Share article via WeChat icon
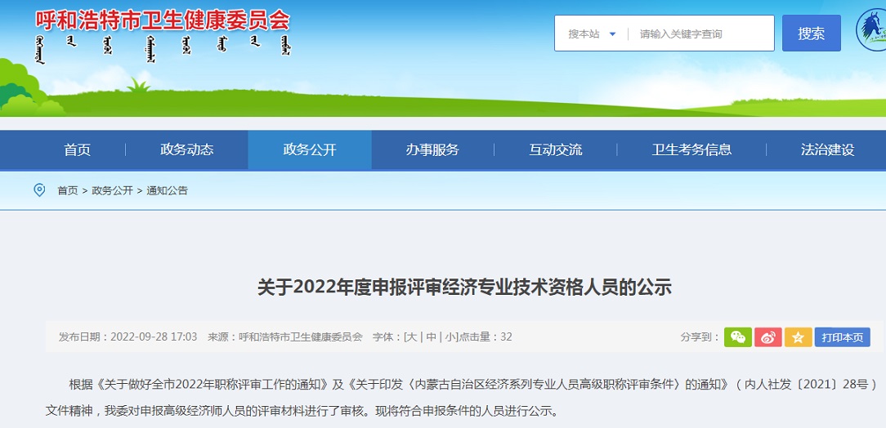Image resolution: width=886 pixels, height=428 pixels. pos(737,337)
